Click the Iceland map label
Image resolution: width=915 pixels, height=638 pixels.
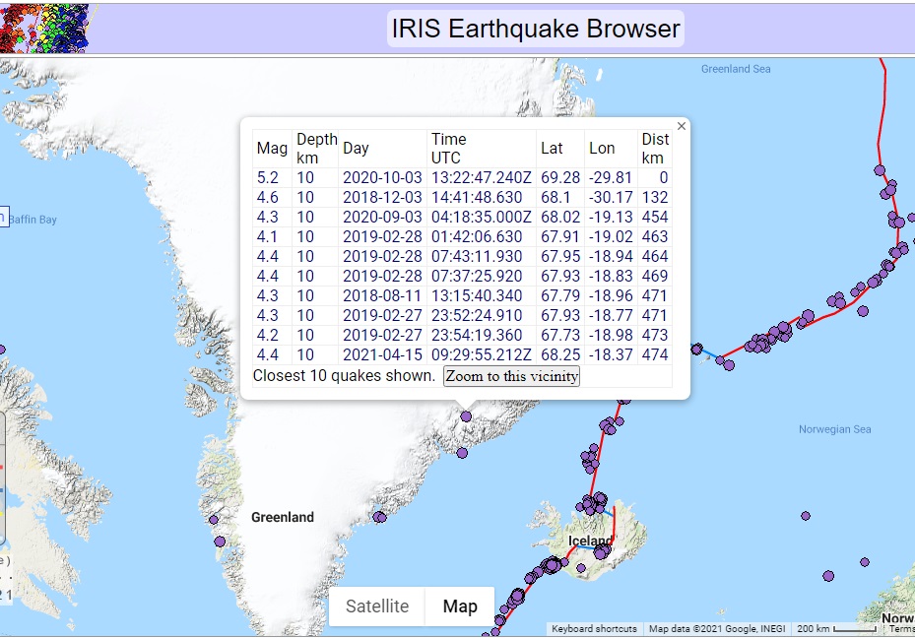pos(591,541)
